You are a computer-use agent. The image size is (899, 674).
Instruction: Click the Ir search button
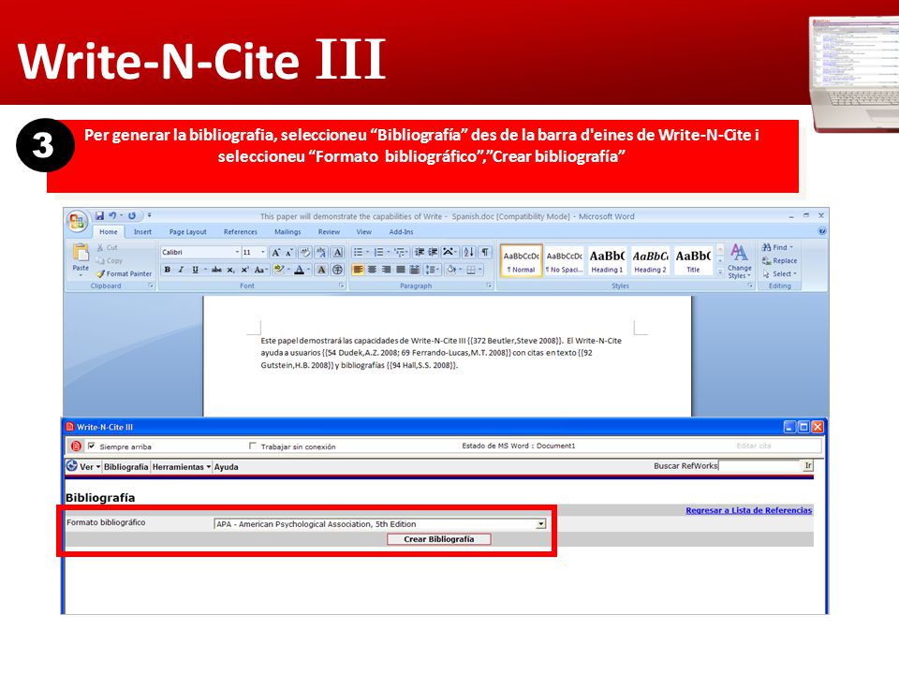[808, 465]
